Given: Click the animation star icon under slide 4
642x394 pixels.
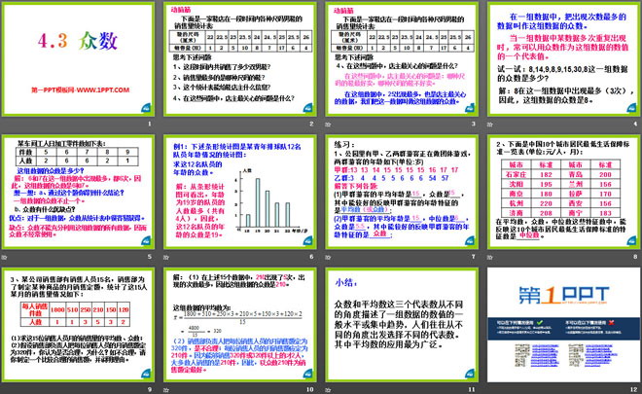Looking at the screenshot, I should click(489, 125).
